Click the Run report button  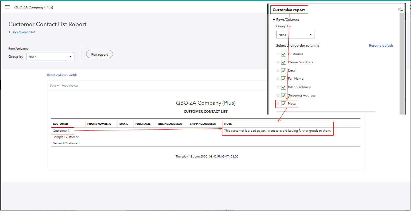pos(99,54)
